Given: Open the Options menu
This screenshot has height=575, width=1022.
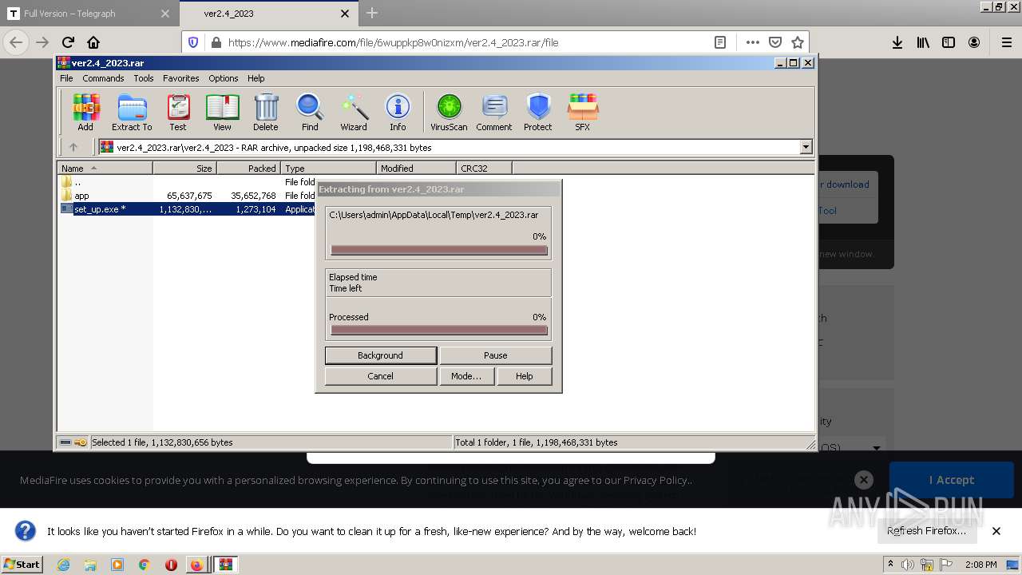Looking at the screenshot, I should pyautogui.click(x=224, y=78).
